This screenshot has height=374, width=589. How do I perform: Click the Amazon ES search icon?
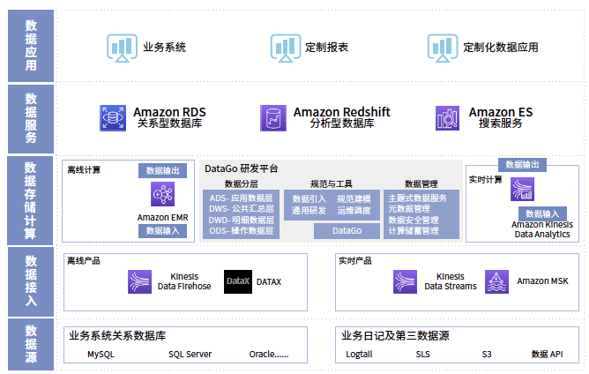click(x=449, y=117)
